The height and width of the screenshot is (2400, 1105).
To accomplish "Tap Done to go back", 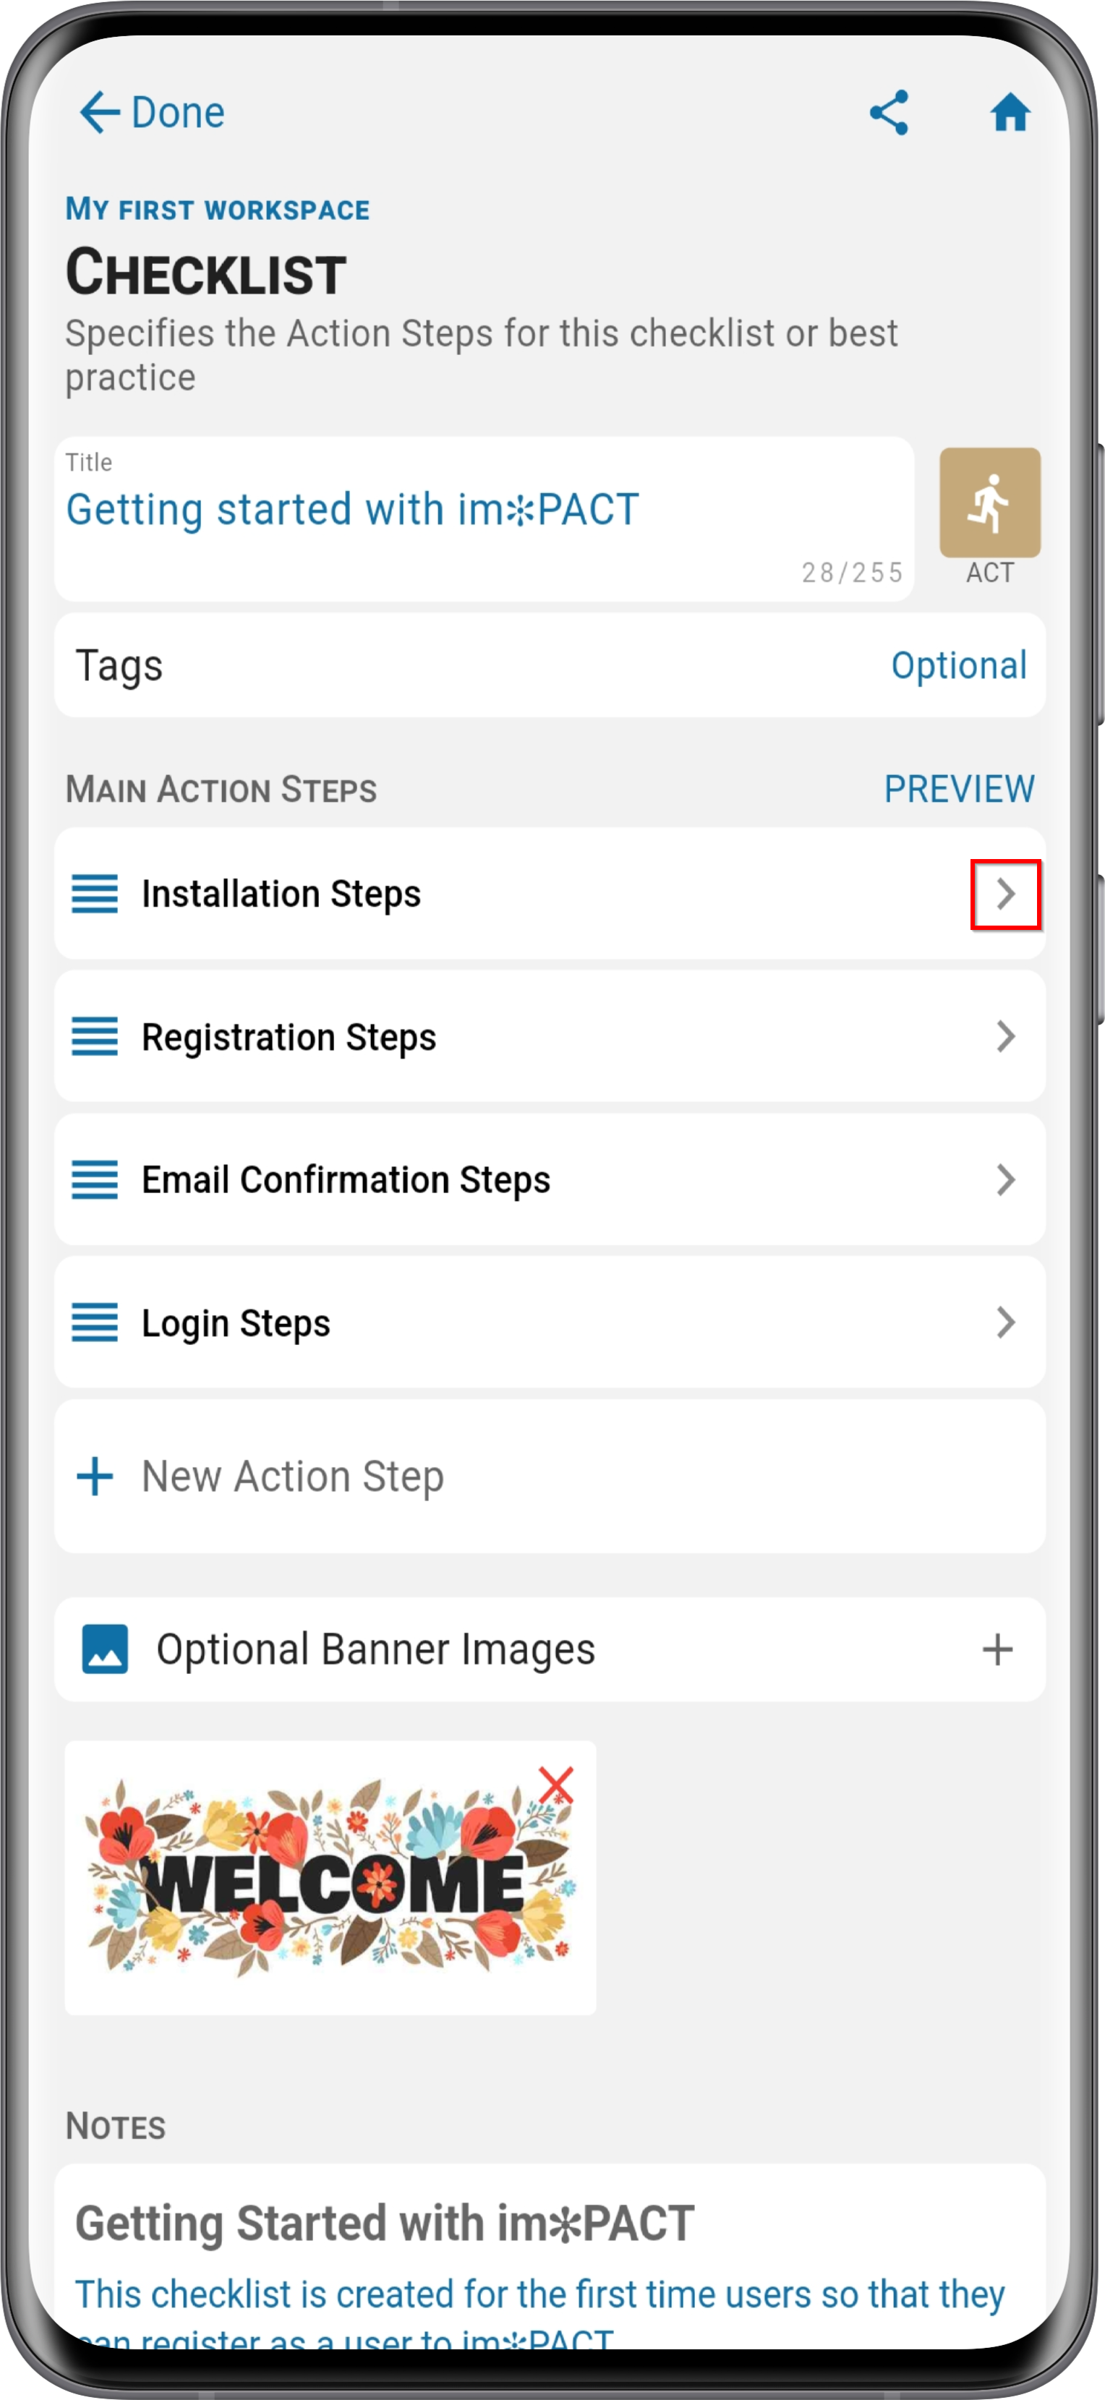I will click(x=152, y=113).
